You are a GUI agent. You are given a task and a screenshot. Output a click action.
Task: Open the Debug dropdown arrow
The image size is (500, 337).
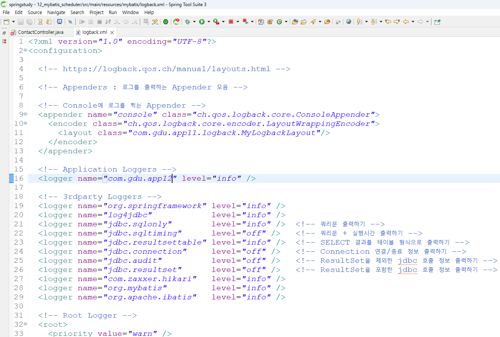coord(194,22)
